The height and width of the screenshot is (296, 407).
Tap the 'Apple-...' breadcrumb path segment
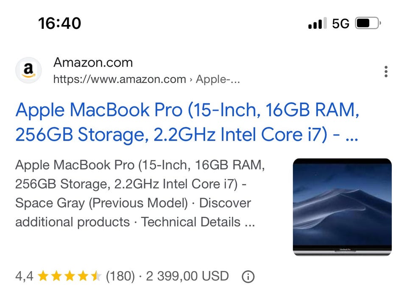[x=218, y=79]
